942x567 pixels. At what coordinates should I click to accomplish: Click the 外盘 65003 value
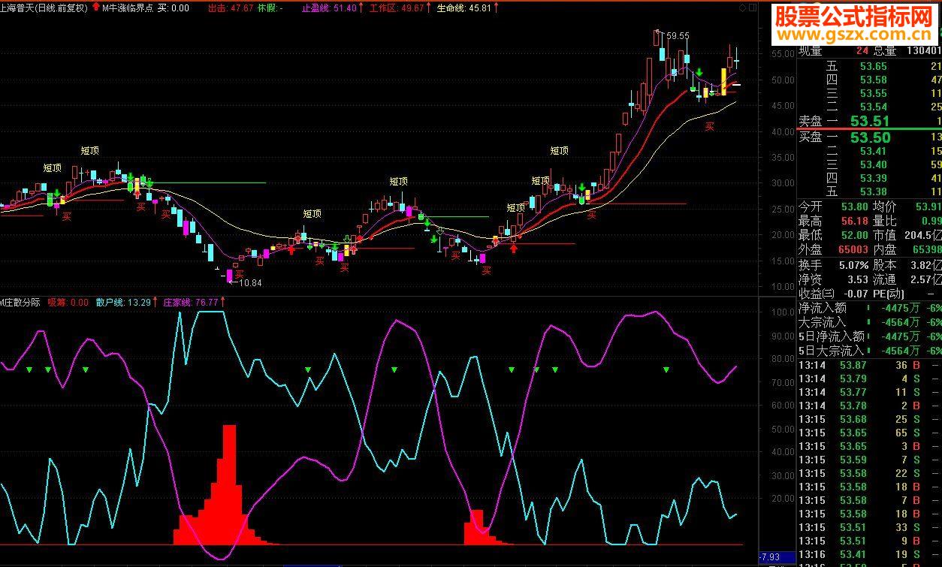[x=854, y=249]
